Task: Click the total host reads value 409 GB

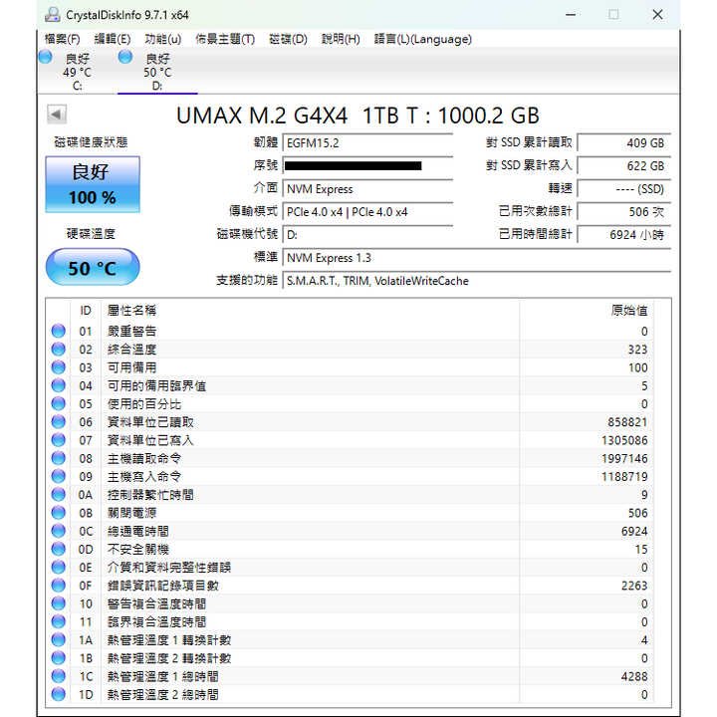Action: pos(624,143)
